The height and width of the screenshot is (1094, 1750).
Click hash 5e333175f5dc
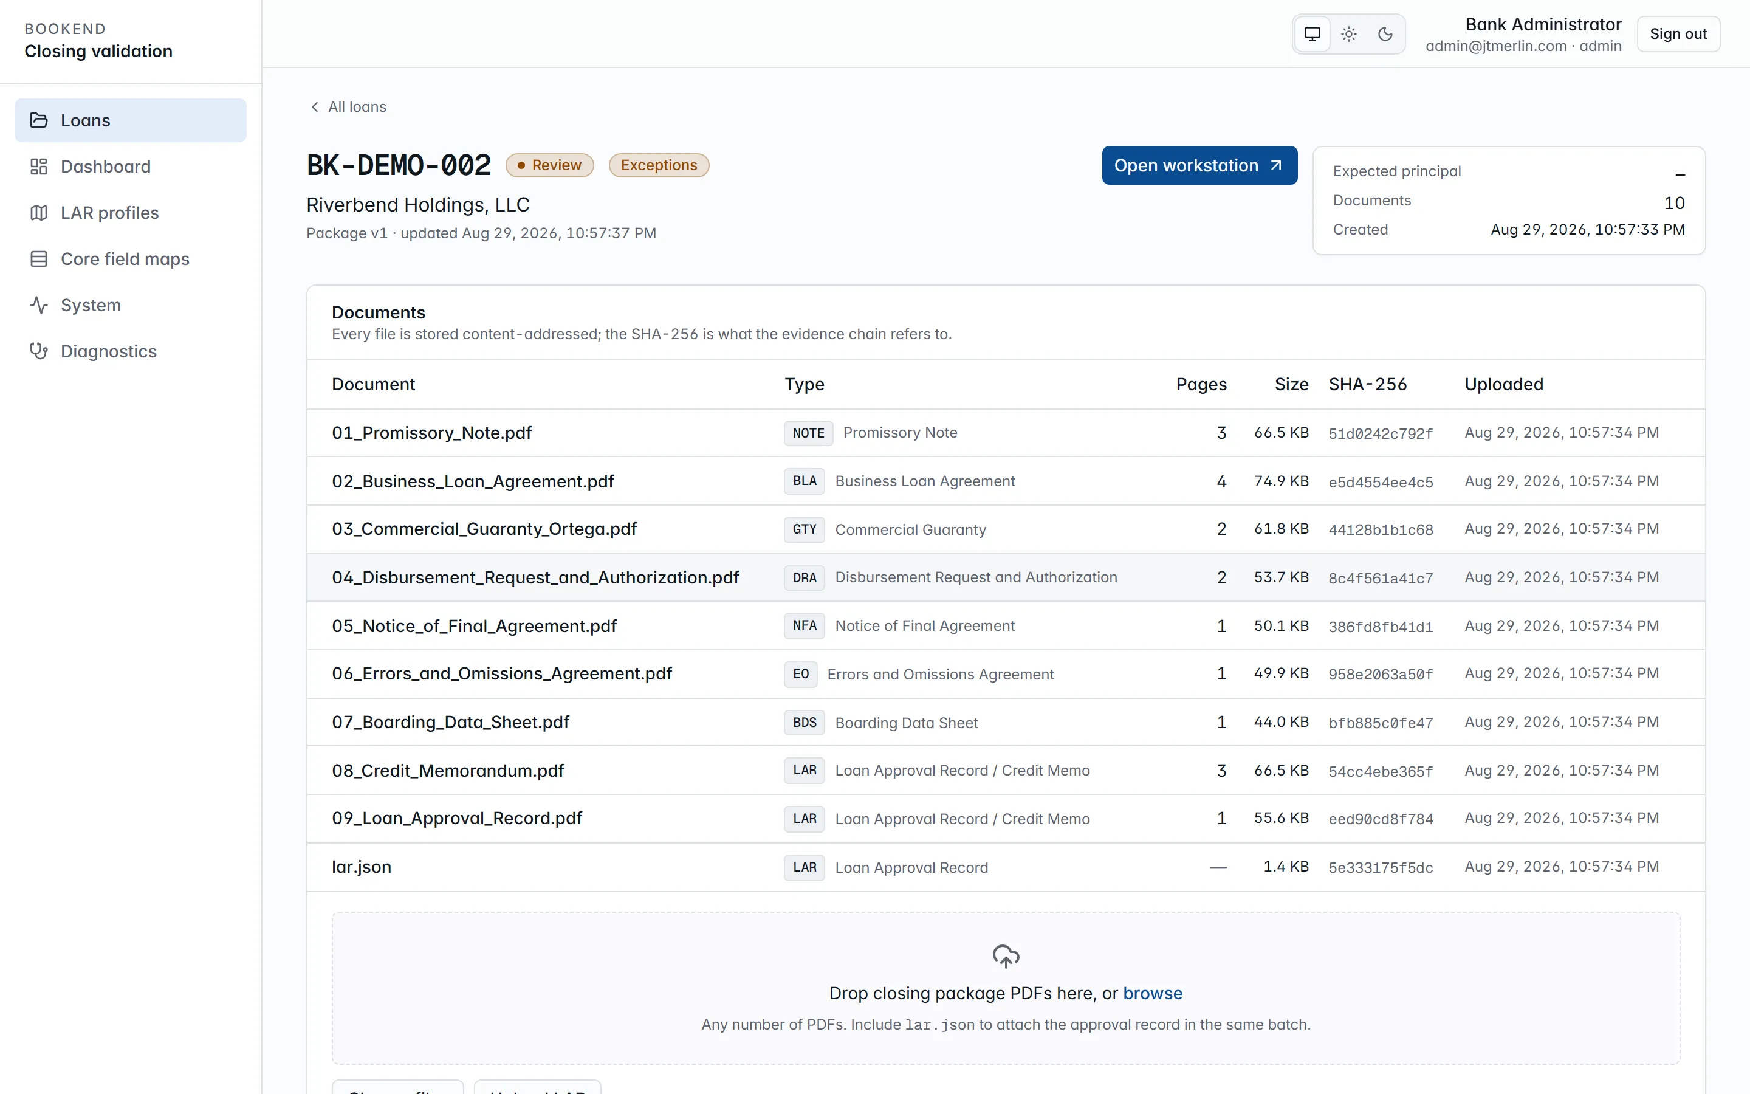(x=1381, y=867)
